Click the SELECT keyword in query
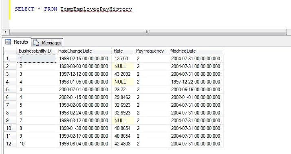Image resolution: width=291 pixels, height=154 pixels. (24, 9)
